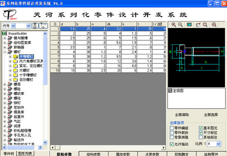
Task: Toggle the 允许拖动 checkbox
Action: (x=172, y=144)
